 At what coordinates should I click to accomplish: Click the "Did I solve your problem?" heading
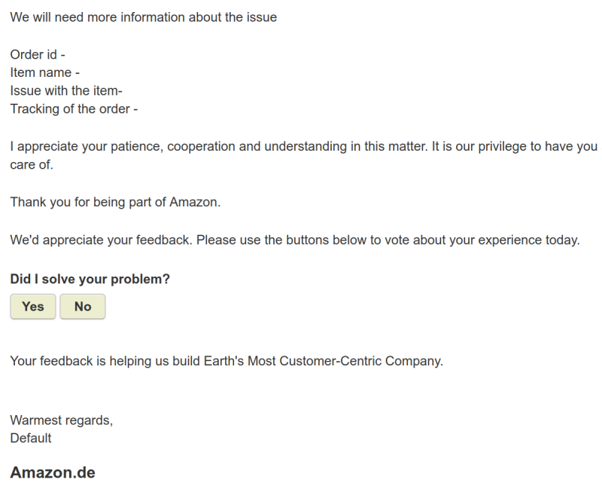[90, 279]
